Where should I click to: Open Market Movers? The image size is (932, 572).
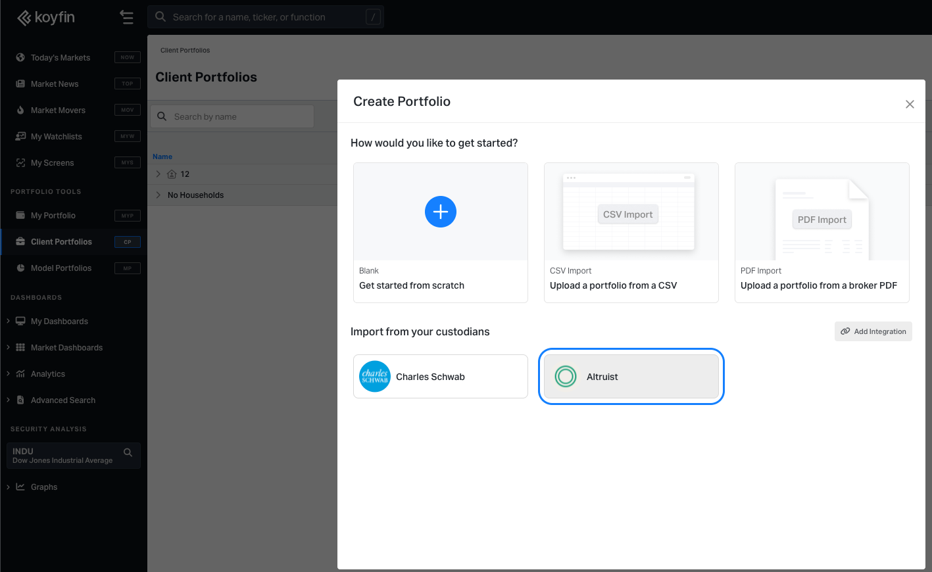tap(58, 110)
